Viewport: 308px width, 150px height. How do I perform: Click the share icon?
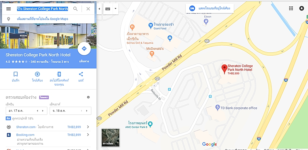pos(81,74)
